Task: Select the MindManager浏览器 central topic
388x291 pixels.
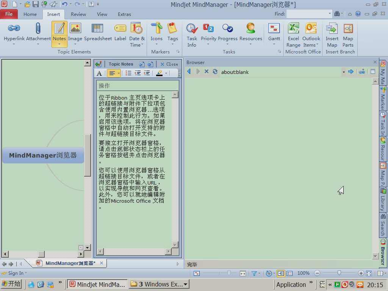Action: tap(43, 155)
